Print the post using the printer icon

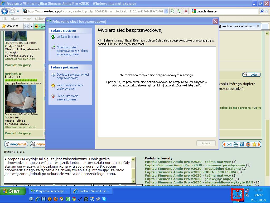click(x=236, y=144)
